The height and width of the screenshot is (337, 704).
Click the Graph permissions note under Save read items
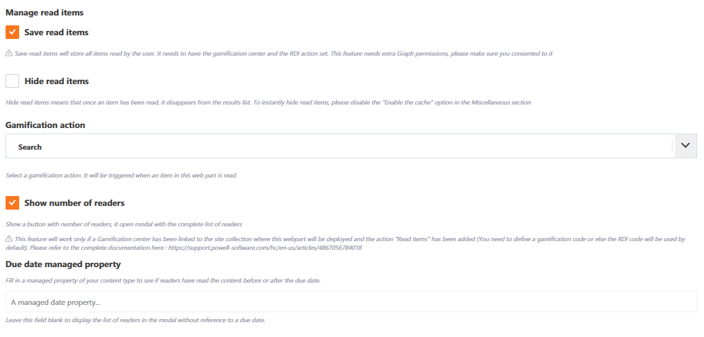click(283, 53)
